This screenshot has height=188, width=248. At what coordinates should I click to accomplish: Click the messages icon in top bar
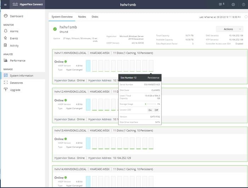pos(220,4)
